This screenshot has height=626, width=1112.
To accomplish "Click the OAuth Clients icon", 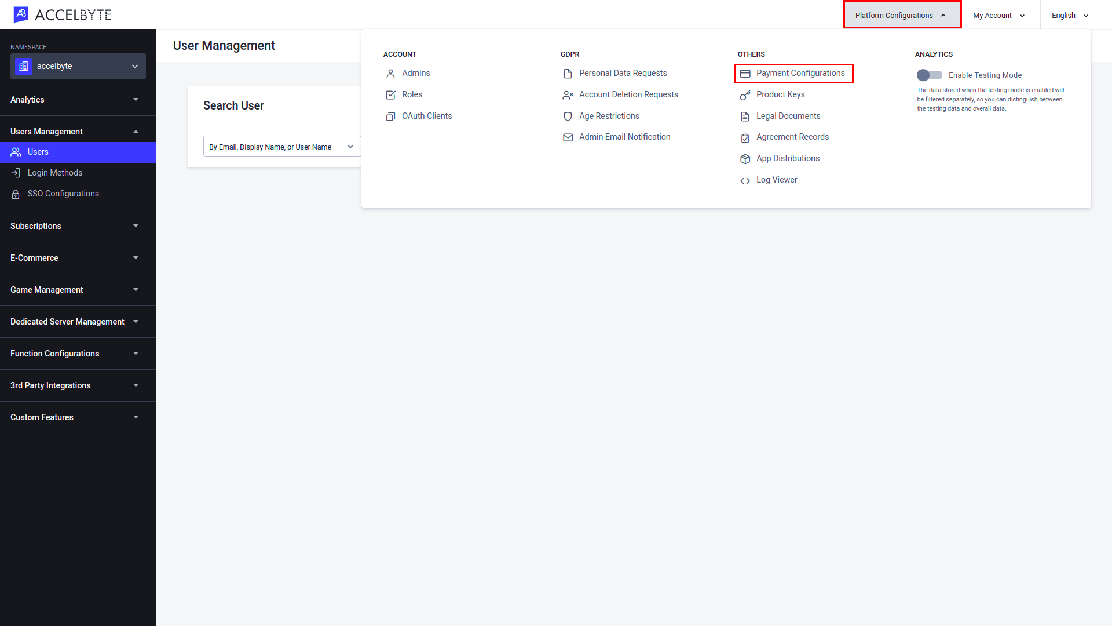I will (392, 115).
